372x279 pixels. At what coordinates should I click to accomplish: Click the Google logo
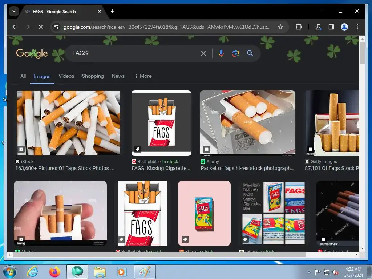point(32,53)
